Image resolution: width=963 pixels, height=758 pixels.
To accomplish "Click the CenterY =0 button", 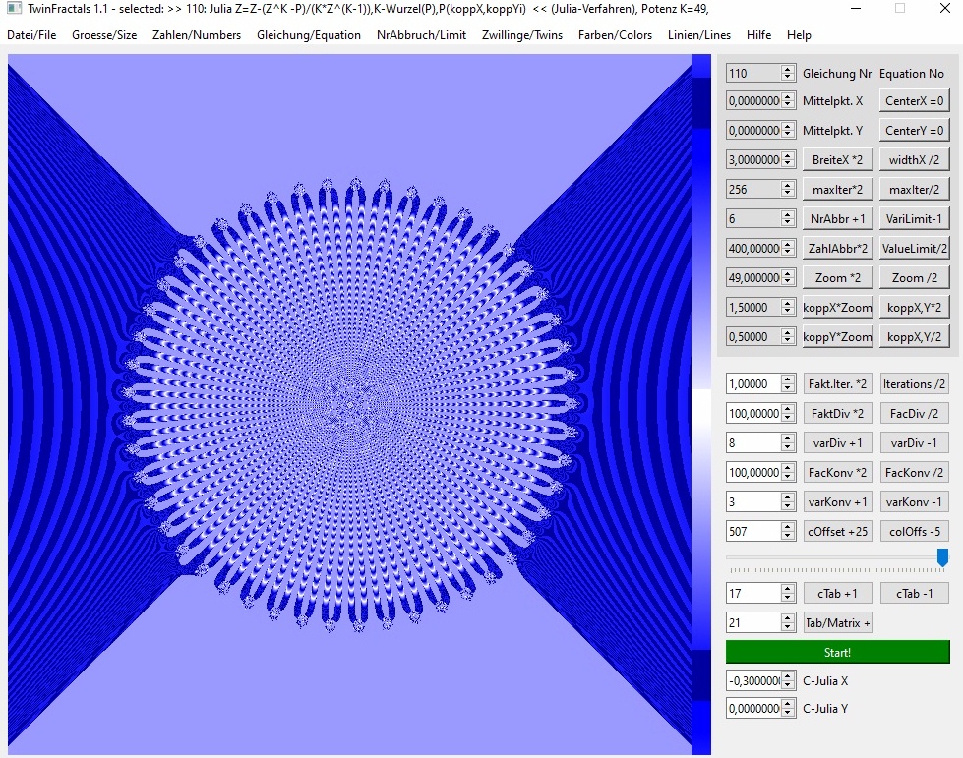I will tap(915, 130).
